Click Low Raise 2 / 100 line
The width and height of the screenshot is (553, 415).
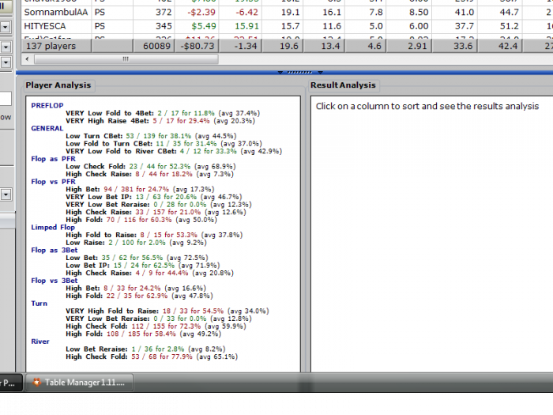(136, 243)
